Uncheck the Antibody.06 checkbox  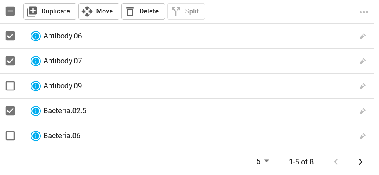pos(10,36)
